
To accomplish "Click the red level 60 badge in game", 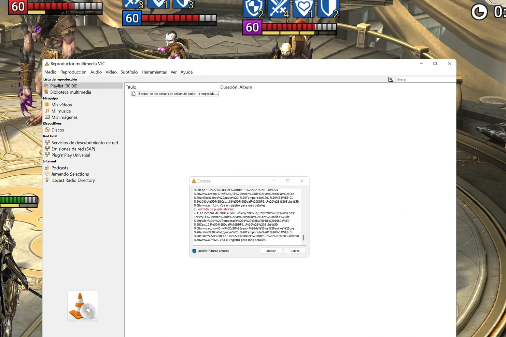I will pyautogui.click(x=18, y=7).
